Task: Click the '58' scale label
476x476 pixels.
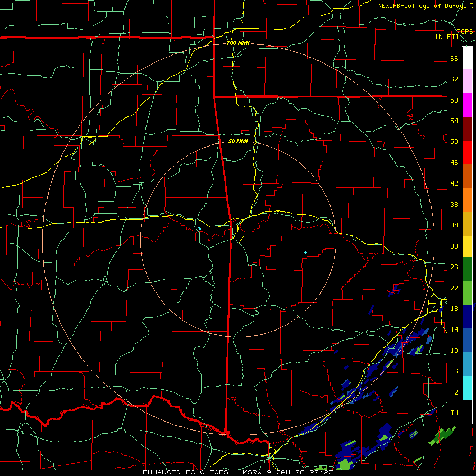Action: click(x=454, y=100)
